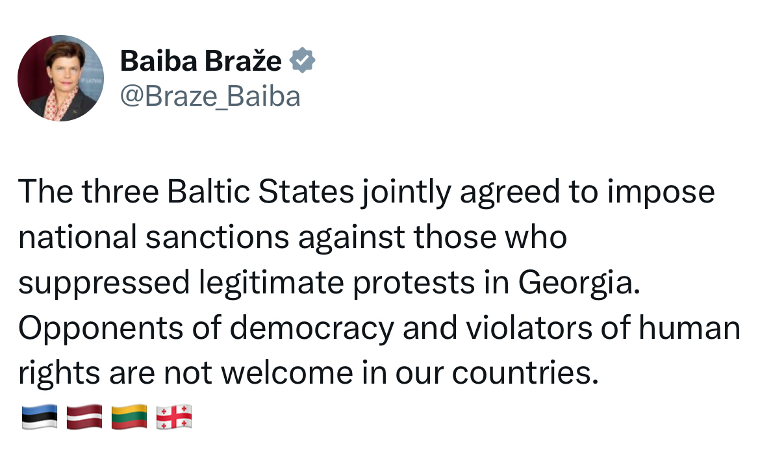This screenshot has height=470, width=760.
Task: Click the word "democracy" in the tweet
Action: [312, 328]
